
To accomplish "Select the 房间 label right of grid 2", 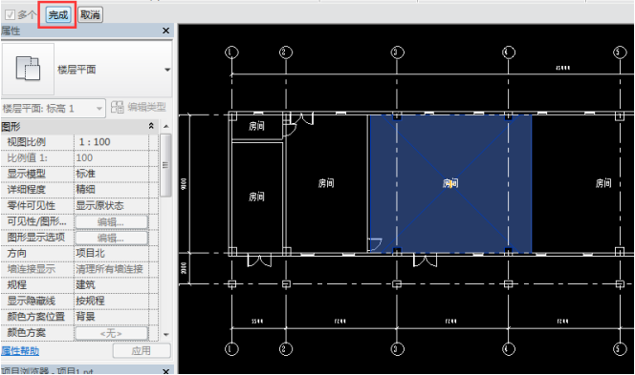I will pyautogui.click(x=326, y=183).
